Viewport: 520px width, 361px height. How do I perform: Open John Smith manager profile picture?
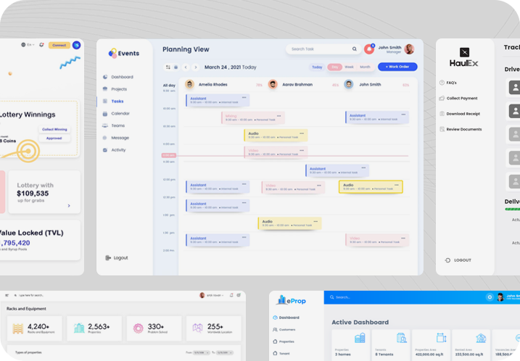pyautogui.click(x=409, y=49)
